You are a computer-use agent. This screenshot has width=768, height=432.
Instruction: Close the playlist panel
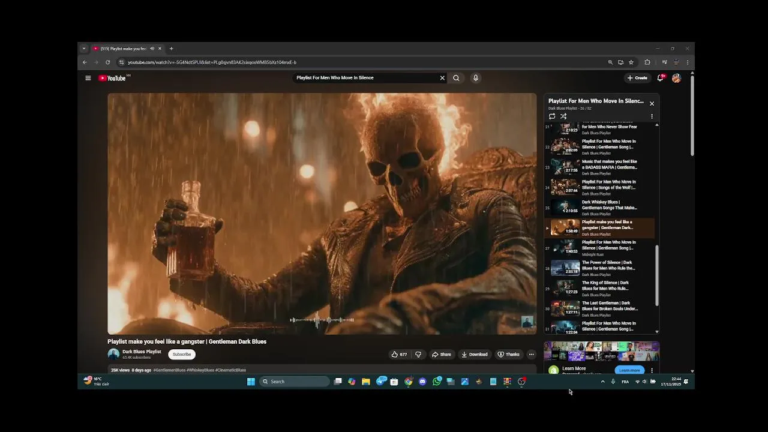(652, 104)
